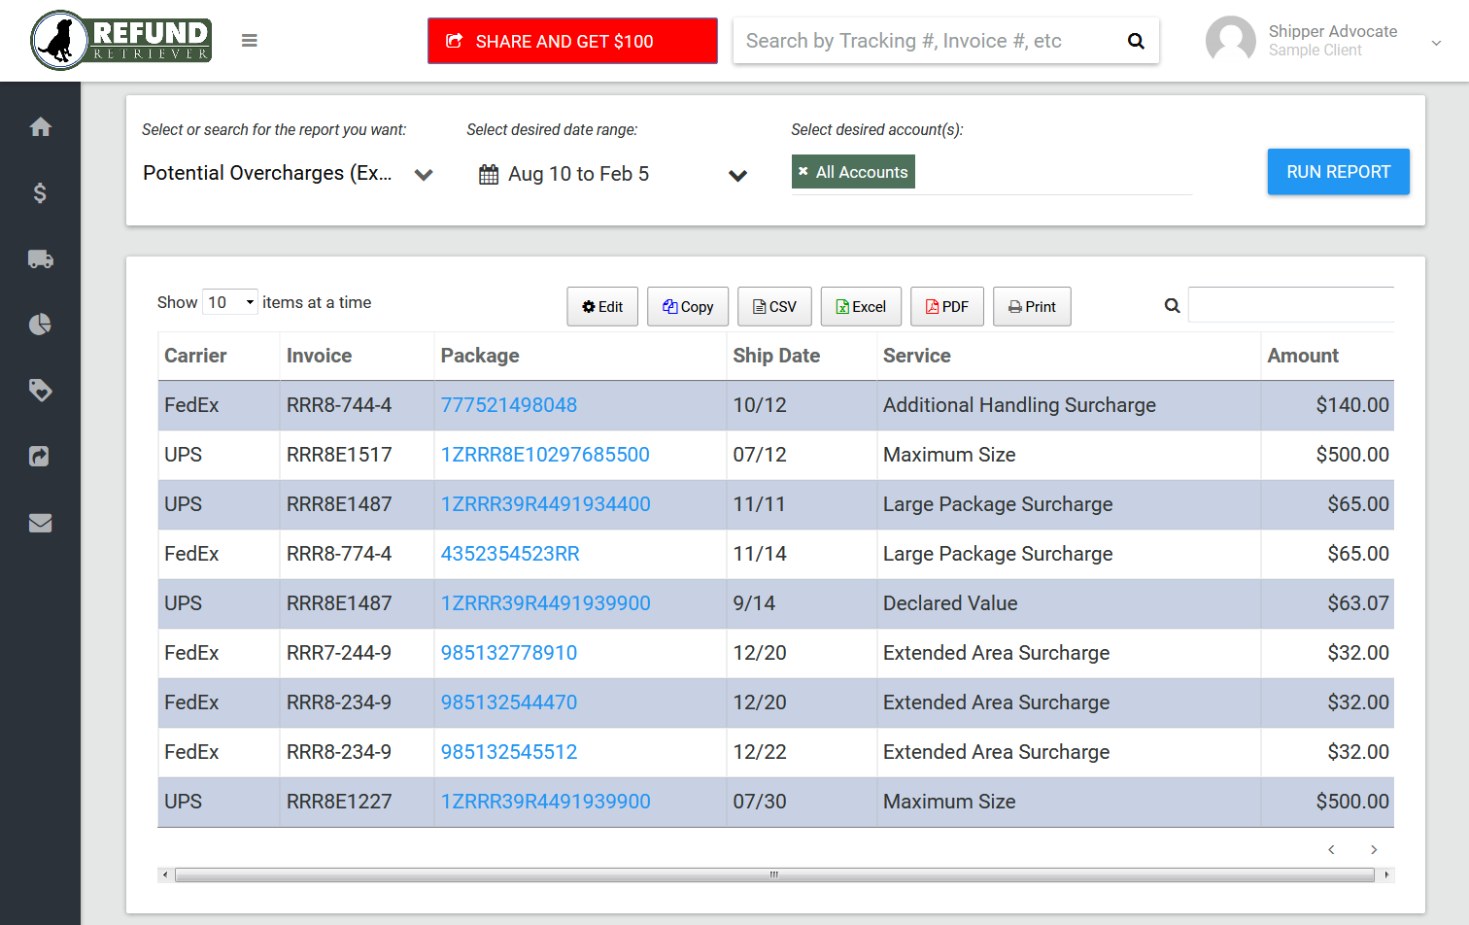Open package link 1ZRRR8E10297685500

pos(545,455)
